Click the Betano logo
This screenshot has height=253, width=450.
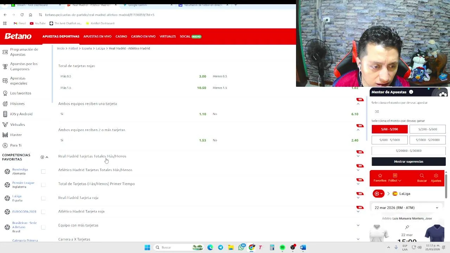click(18, 36)
